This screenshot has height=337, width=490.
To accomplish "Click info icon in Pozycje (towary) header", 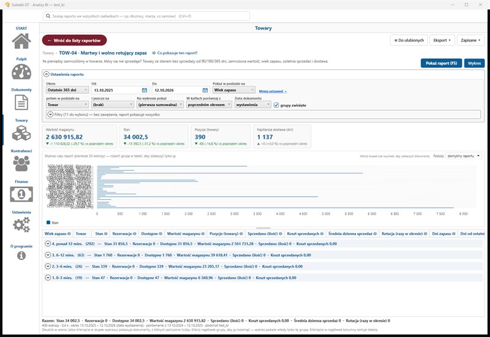I will [241, 233].
